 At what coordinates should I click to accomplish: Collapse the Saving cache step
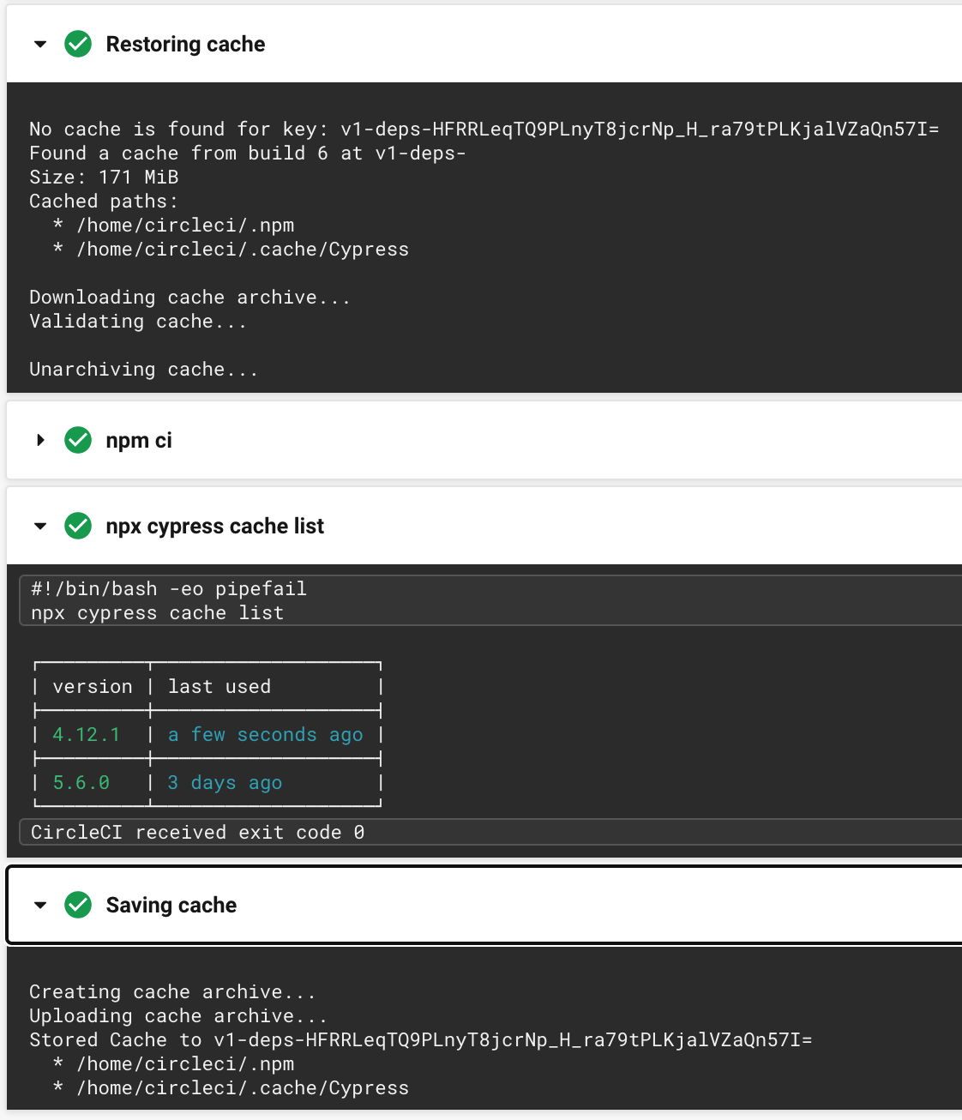[x=40, y=906]
